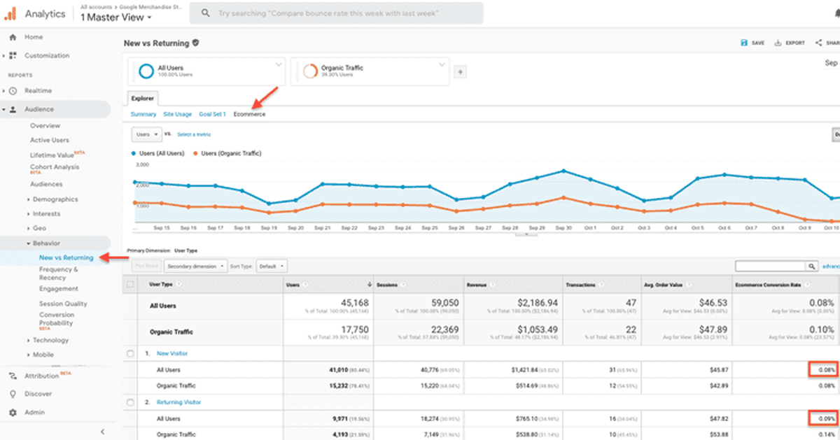Export the report via export icon
Screen dimensions: 840x440
[x=778, y=43]
